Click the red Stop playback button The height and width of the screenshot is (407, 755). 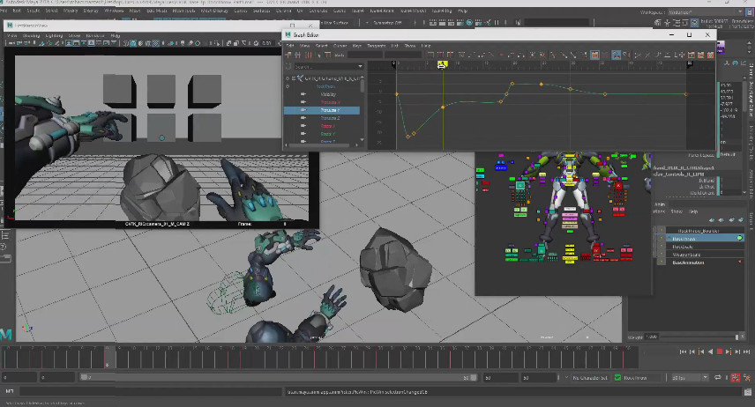point(720,351)
